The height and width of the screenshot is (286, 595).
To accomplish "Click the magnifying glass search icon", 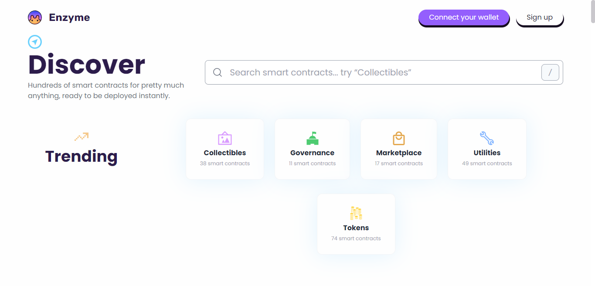I will 218,72.
